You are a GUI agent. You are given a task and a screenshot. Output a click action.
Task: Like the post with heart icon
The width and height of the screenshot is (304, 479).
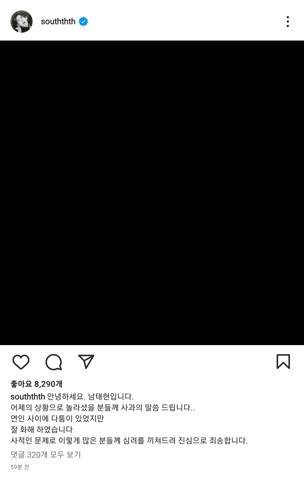point(21,362)
